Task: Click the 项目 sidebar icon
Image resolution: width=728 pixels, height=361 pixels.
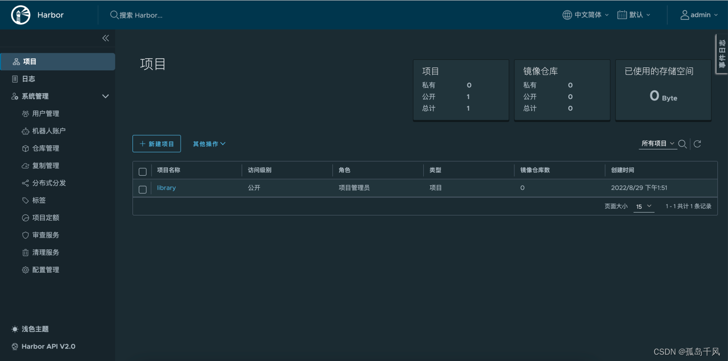Action: coord(17,62)
